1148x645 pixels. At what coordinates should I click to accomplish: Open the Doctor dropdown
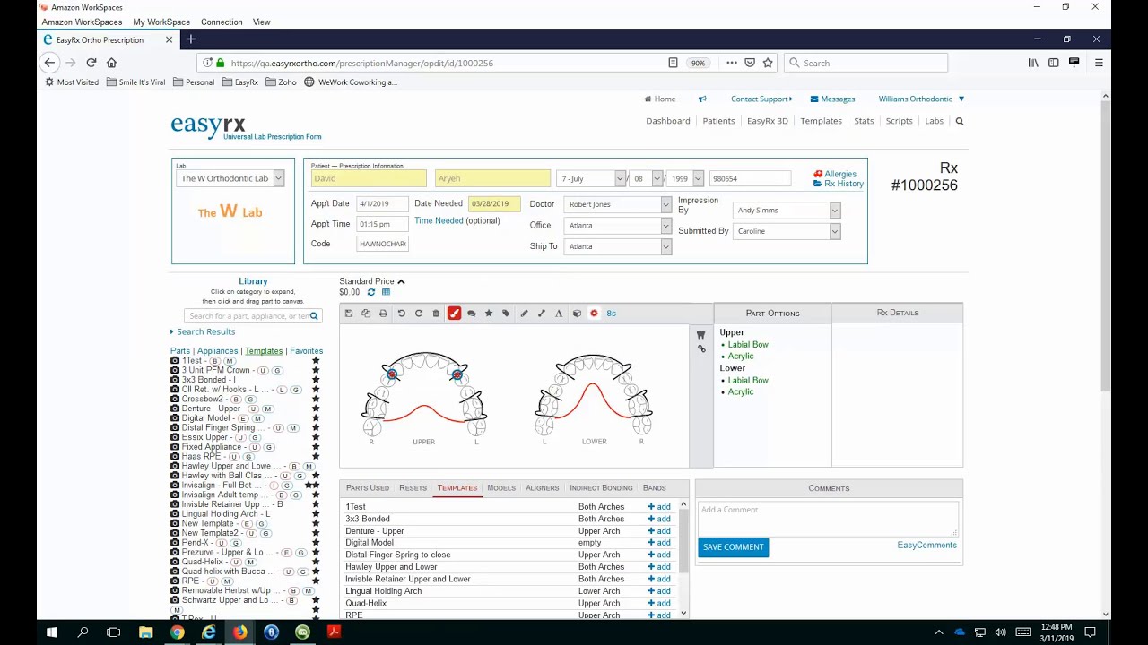click(x=617, y=204)
